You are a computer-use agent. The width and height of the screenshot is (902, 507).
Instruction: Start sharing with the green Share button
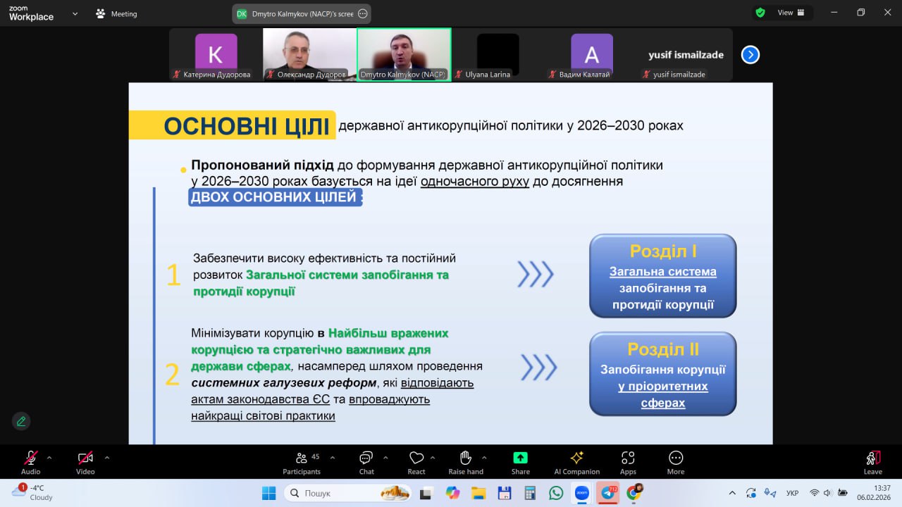[520, 461]
